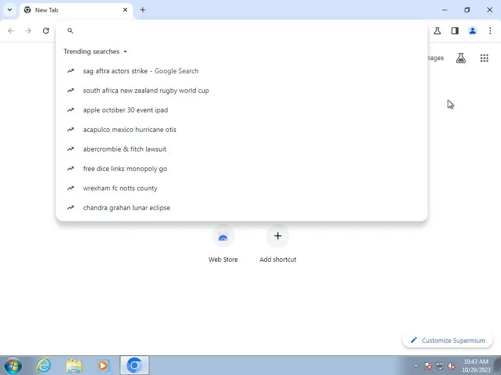501x375 pixels.
Task: Open the Google apps grid
Action: tap(484, 58)
